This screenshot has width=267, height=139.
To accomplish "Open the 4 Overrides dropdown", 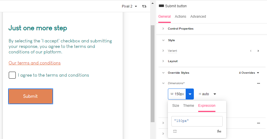I will point(249,73).
